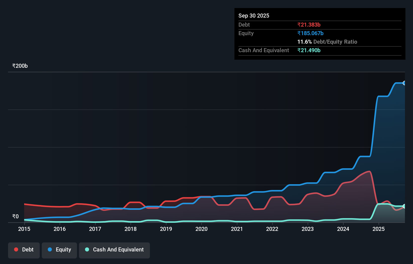413x264 pixels.
Task: Click the 2021 x-axis label
Action: pos(237,229)
